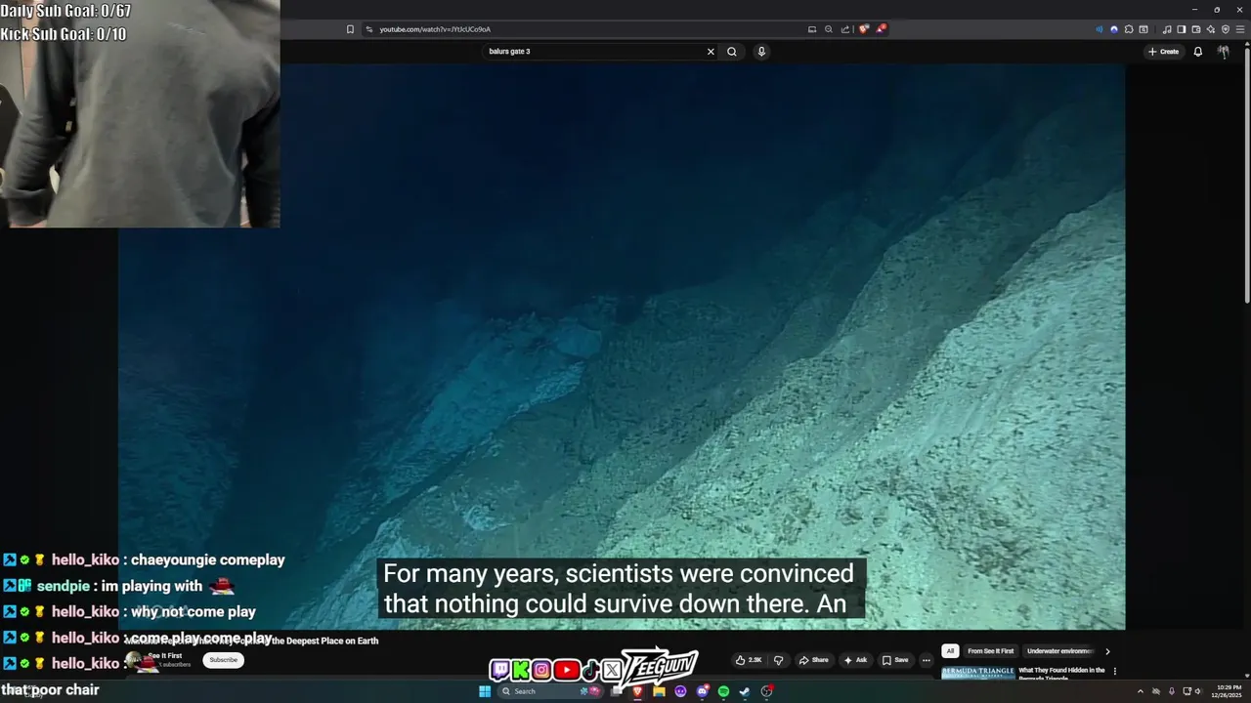This screenshot has height=703, width=1251.
Task: Click sendpie username in chat overlay
Action: [64, 587]
